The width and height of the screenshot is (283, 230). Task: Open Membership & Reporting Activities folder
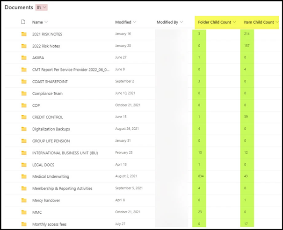click(x=62, y=188)
